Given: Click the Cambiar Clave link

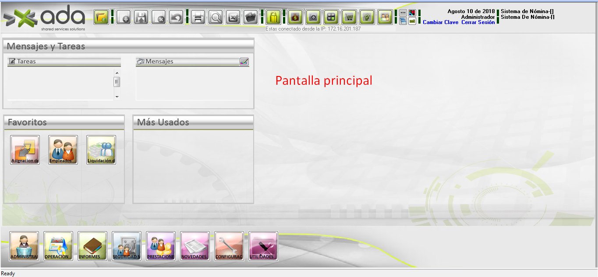Looking at the screenshot, I should click(x=440, y=22).
